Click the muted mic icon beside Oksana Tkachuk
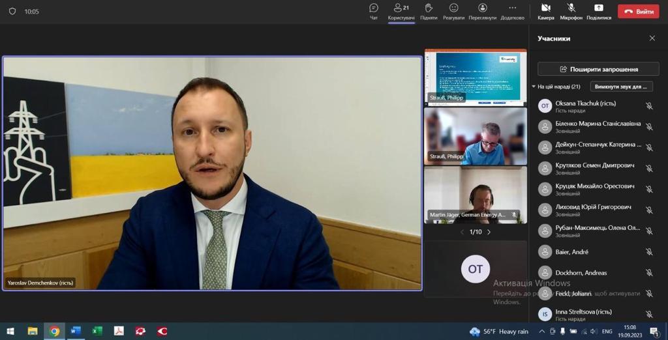 (648, 106)
